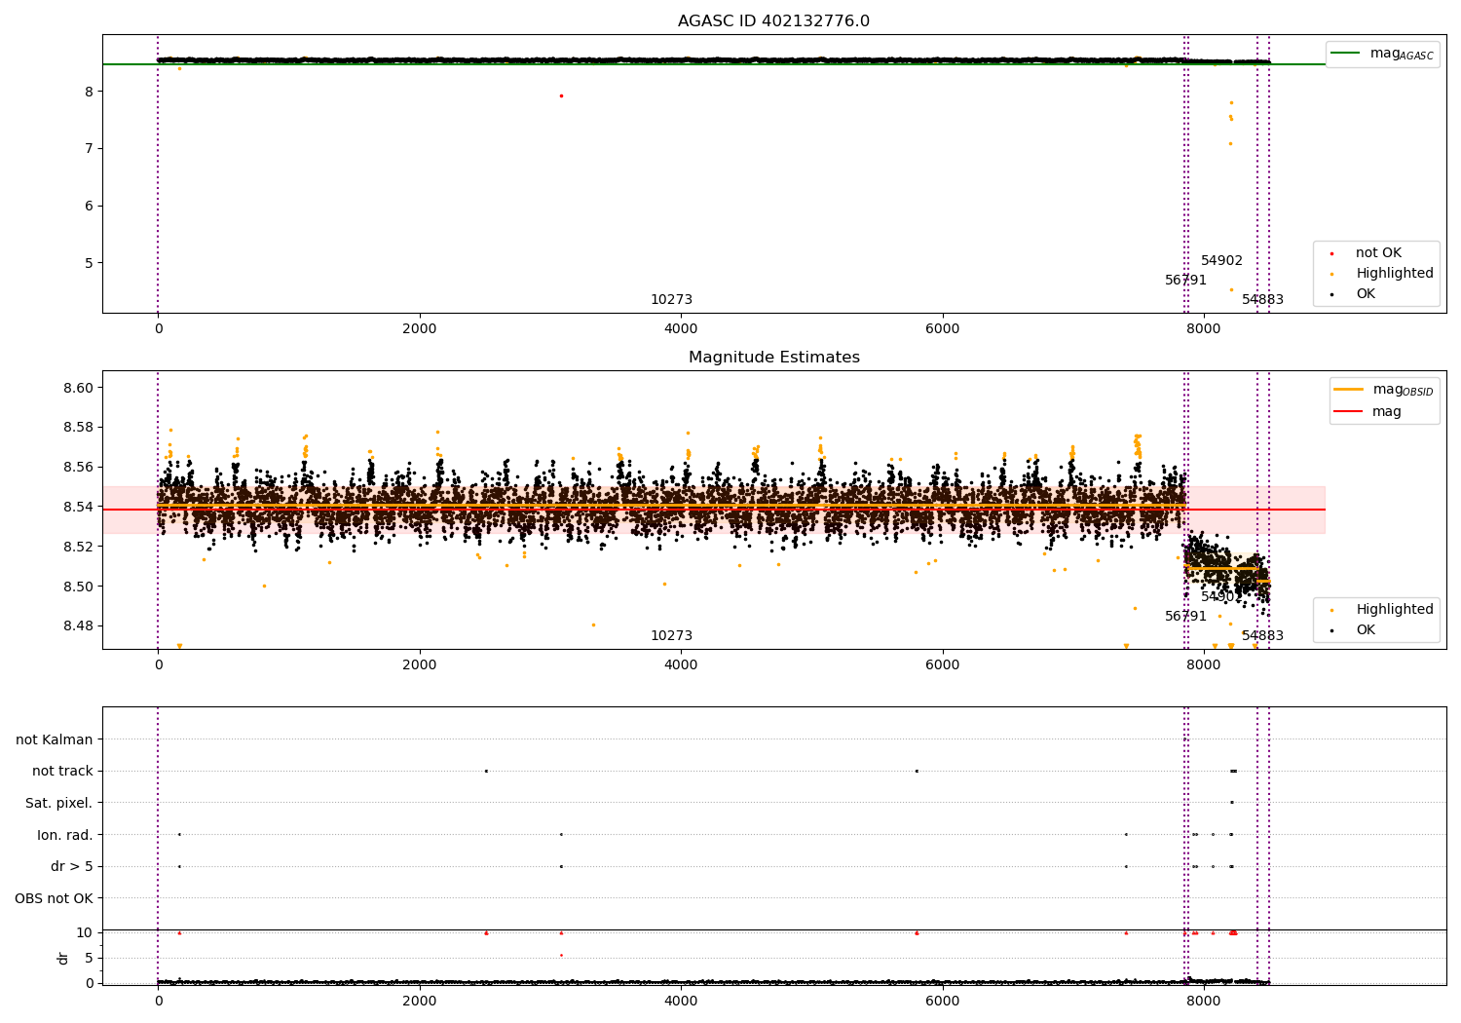Click the black 'OK' legend marker in top plot
The height and width of the screenshot is (1023, 1461).
(1331, 294)
